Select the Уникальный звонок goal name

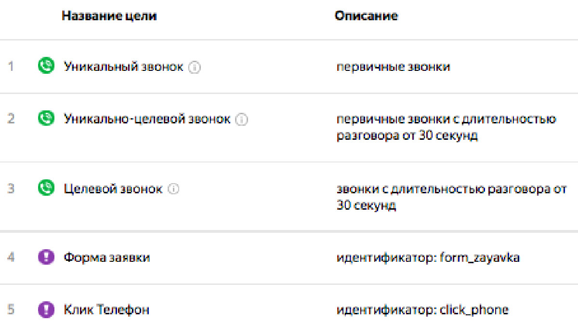[123, 67]
